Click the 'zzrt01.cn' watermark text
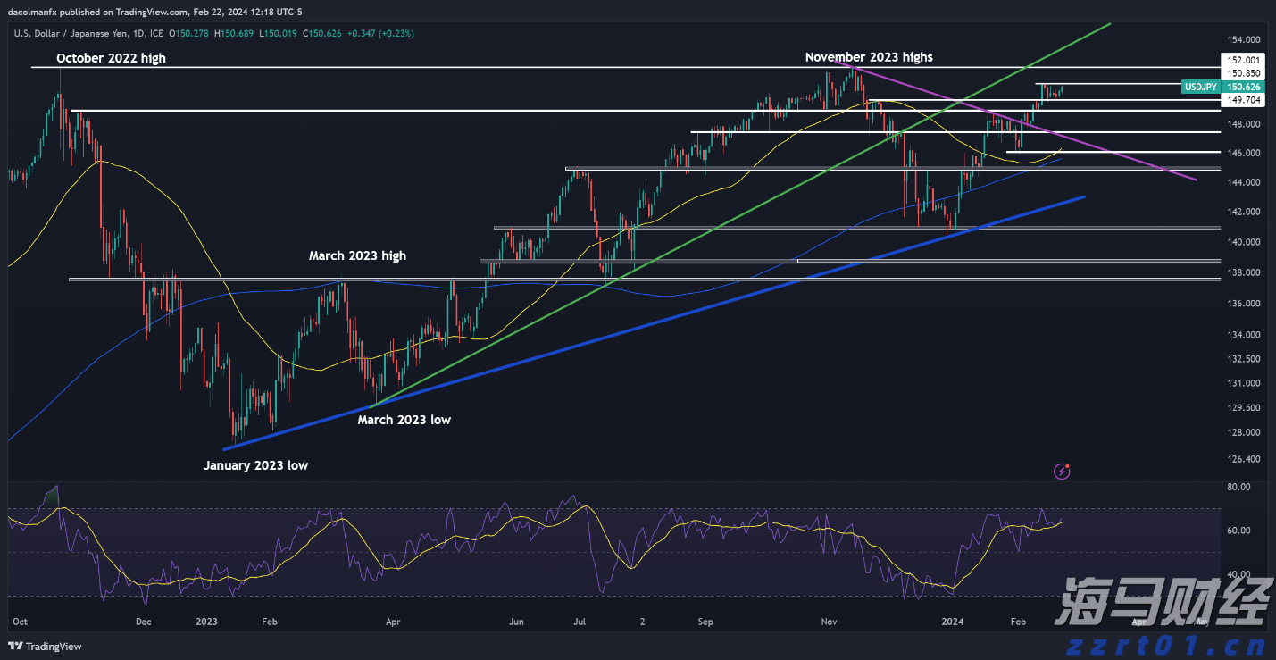Screen dimensions: 1276x660 point(1163,644)
